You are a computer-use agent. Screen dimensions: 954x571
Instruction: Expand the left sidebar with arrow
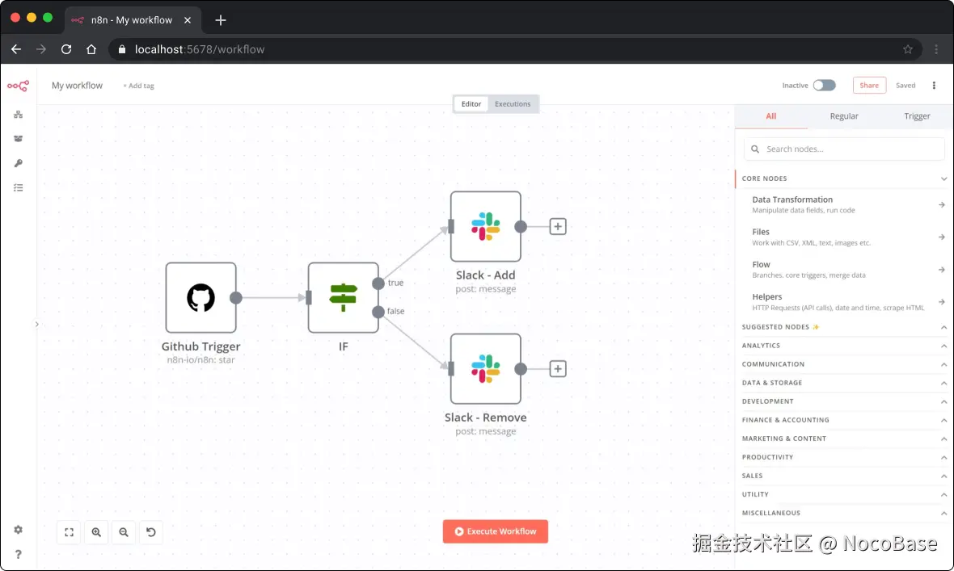(x=36, y=324)
